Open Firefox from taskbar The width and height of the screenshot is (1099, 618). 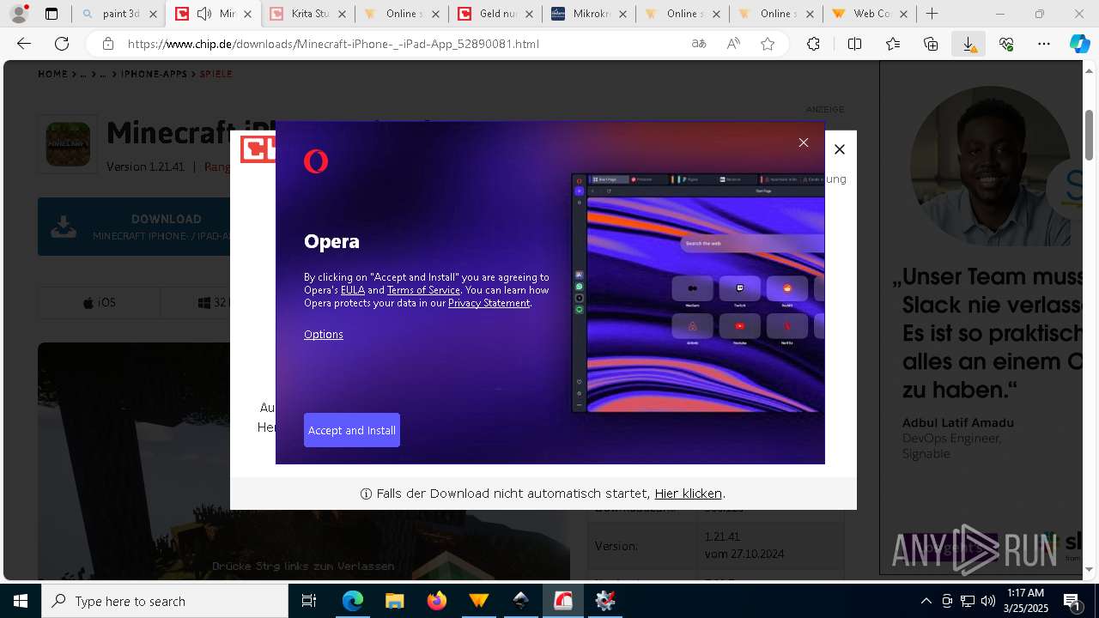(x=436, y=601)
